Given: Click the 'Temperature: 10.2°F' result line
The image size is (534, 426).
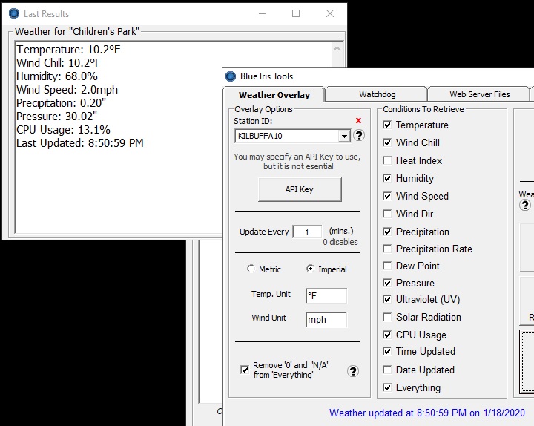Looking at the screenshot, I should pos(68,50).
